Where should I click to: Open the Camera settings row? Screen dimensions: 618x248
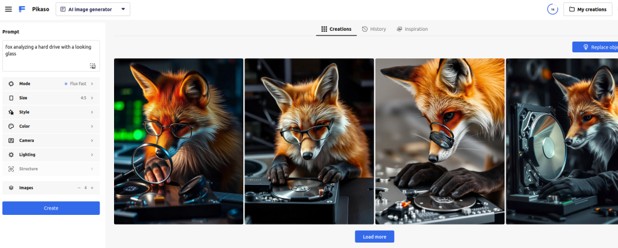51,140
